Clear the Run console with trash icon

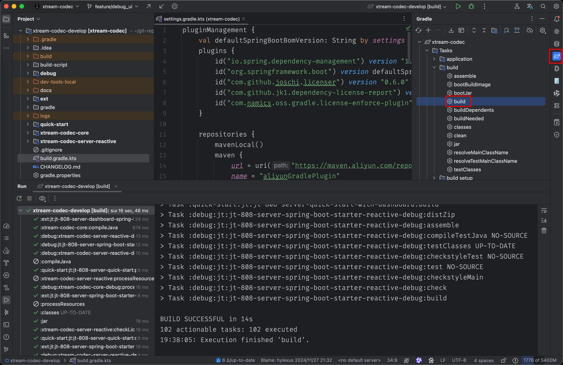pos(544,230)
